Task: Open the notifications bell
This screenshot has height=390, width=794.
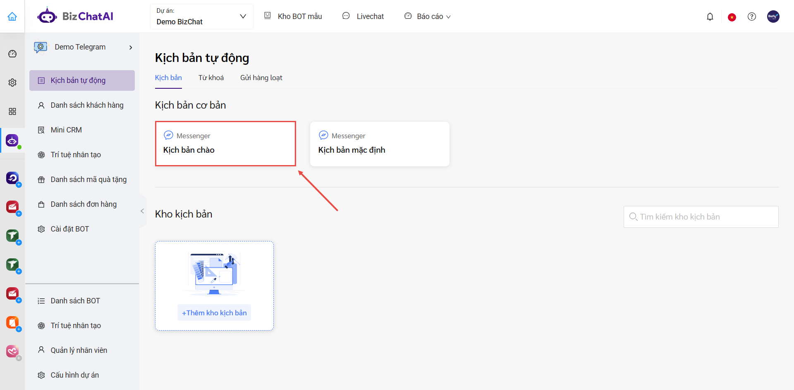Action: click(710, 17)
